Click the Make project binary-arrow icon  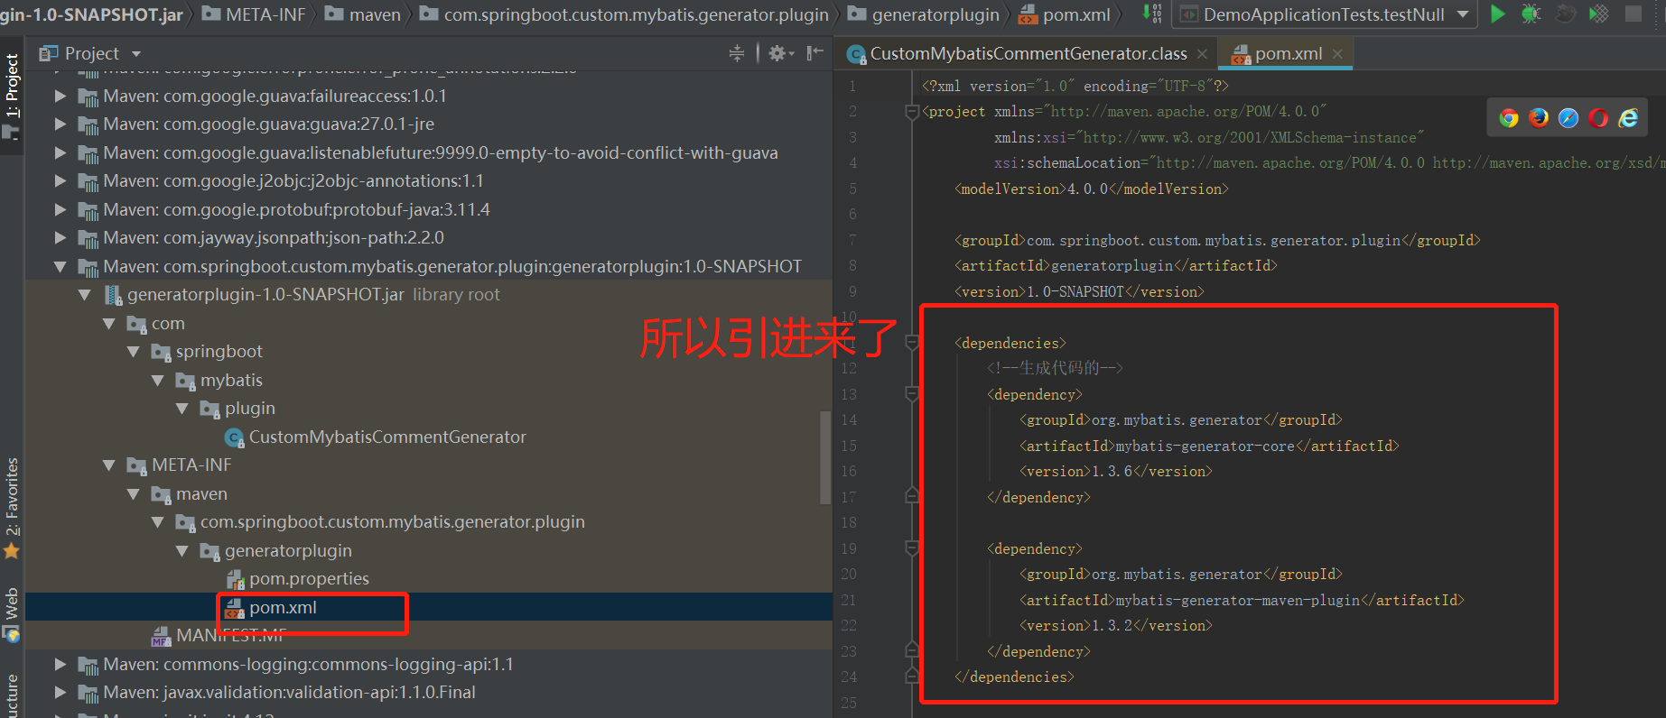pyautogui.click(x=1152, y=14)
